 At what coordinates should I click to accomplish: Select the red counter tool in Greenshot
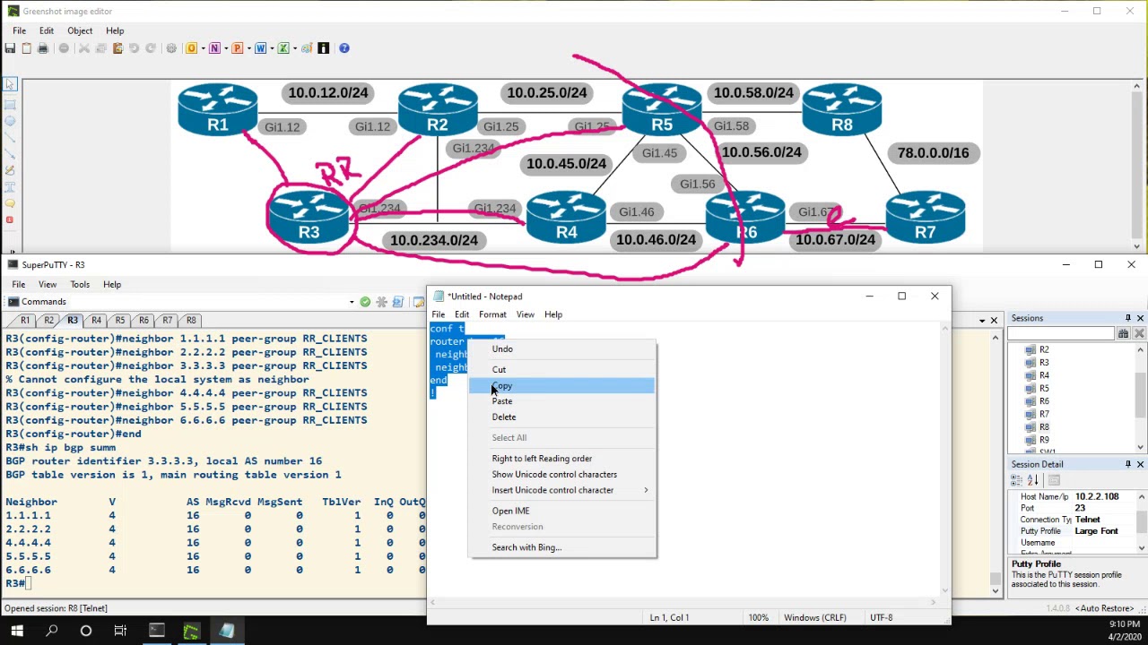tap(10, 219)
